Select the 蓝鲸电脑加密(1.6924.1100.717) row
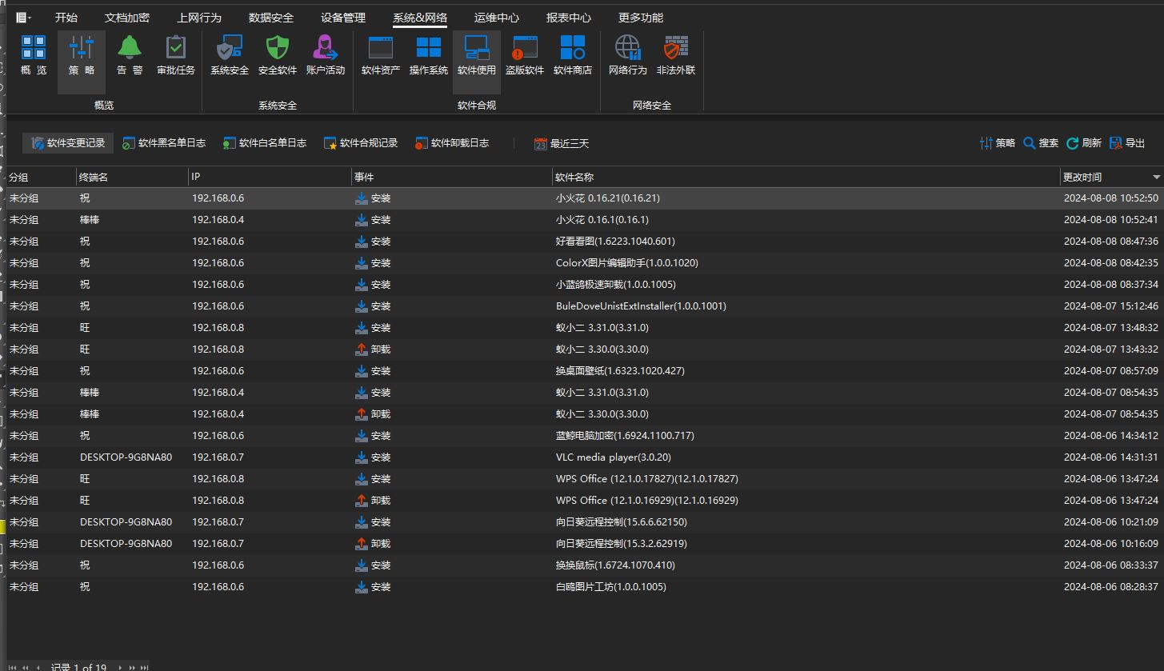 (x=585, y=436)
